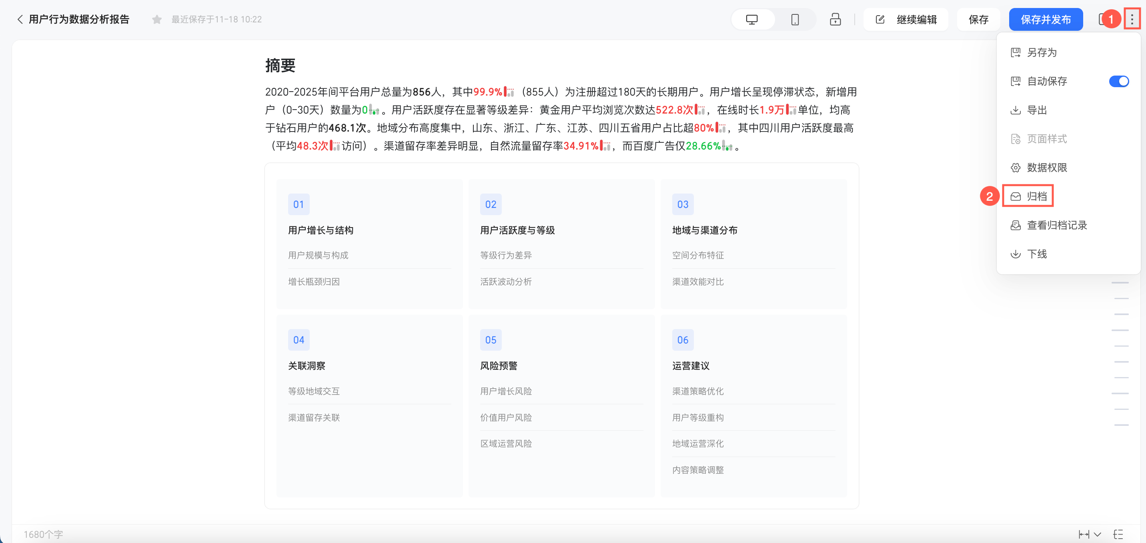Click the 保存并发布 button
The height and width of the screenshot is (543, 1146).
[x=1046, y=20]
